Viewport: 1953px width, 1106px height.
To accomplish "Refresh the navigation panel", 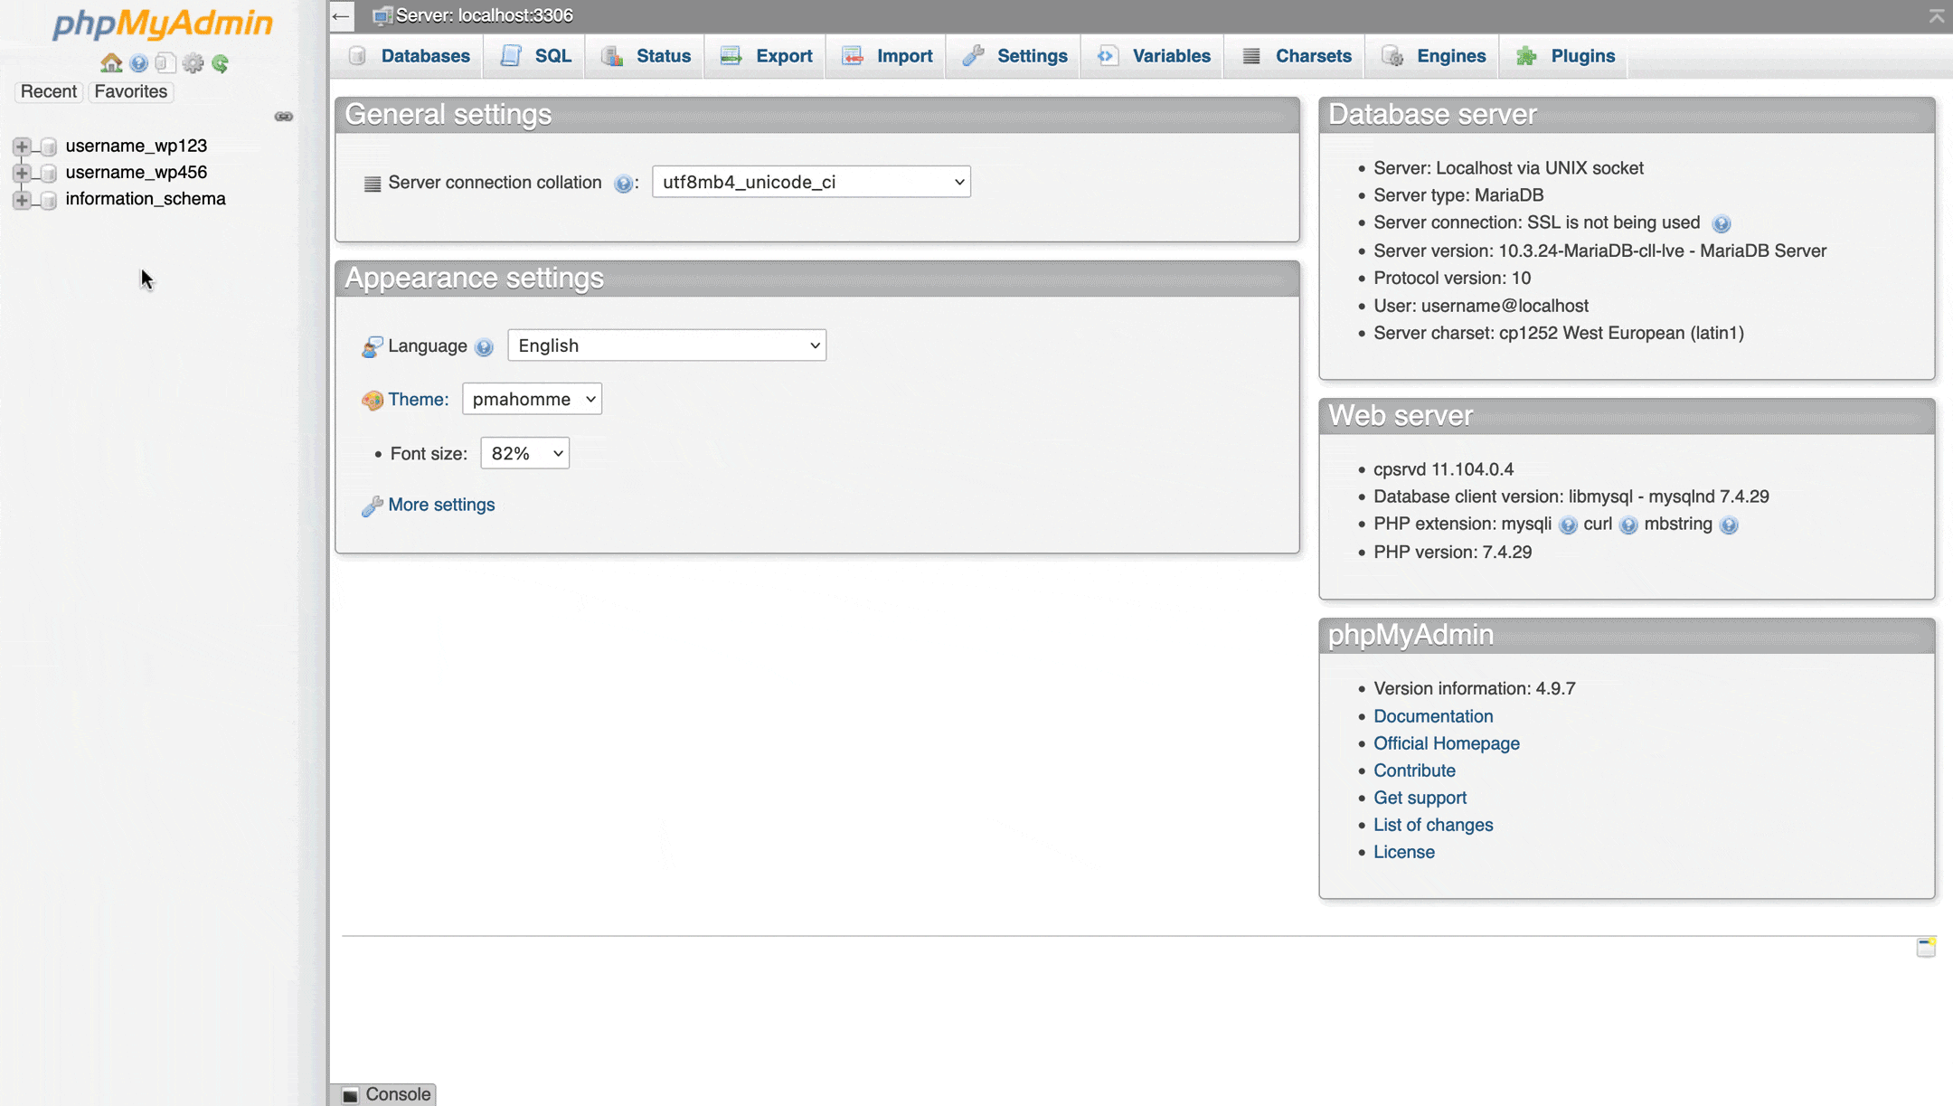I will pos(222,62).
